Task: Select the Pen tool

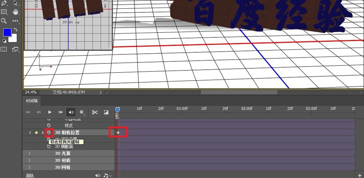Action: (4, 3)
